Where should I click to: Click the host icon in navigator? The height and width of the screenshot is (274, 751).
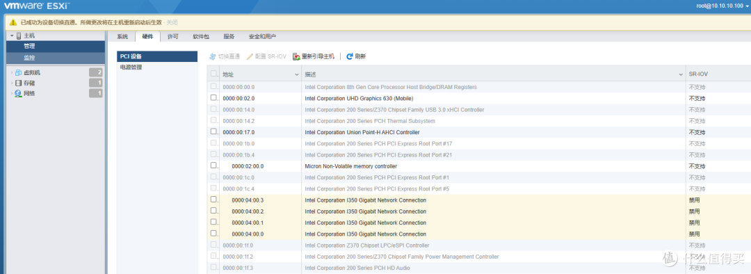19,35
